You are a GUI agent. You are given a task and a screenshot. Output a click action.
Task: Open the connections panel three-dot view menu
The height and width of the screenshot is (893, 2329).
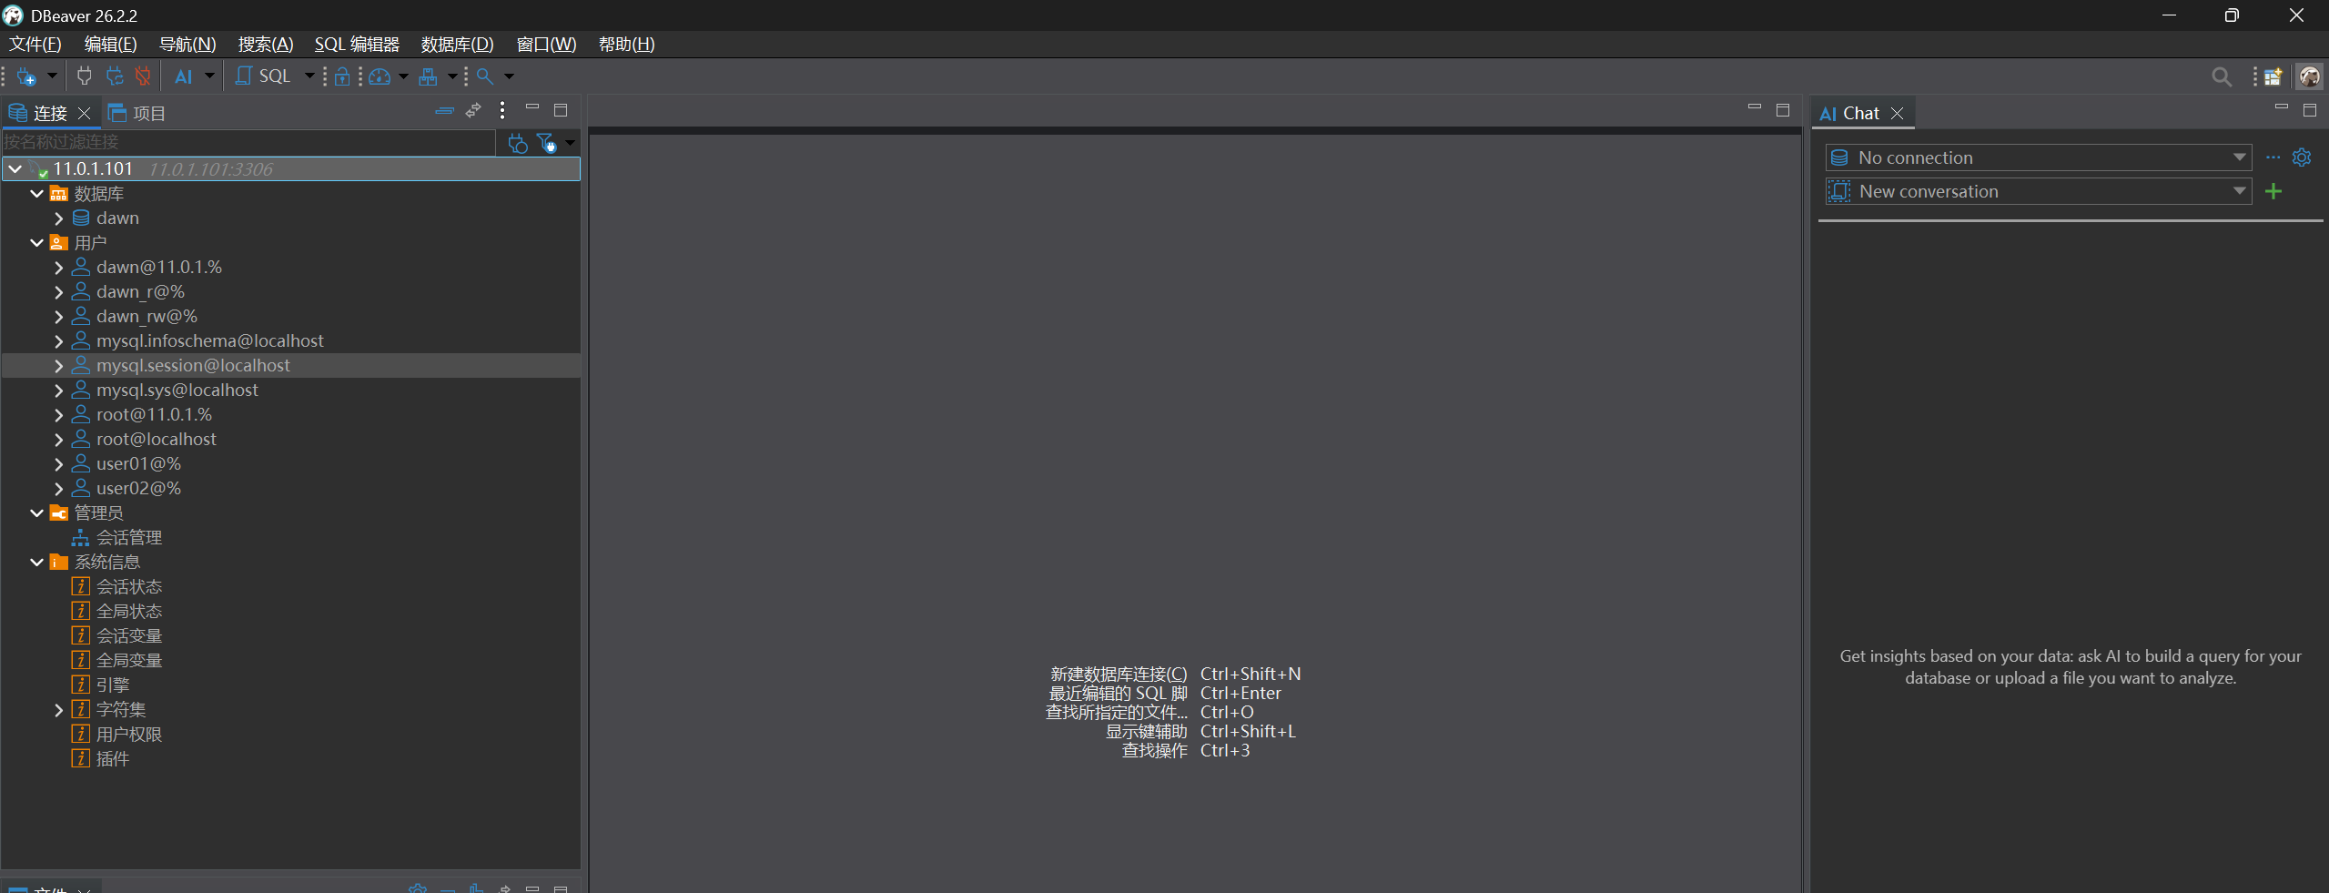pos(502,111)
